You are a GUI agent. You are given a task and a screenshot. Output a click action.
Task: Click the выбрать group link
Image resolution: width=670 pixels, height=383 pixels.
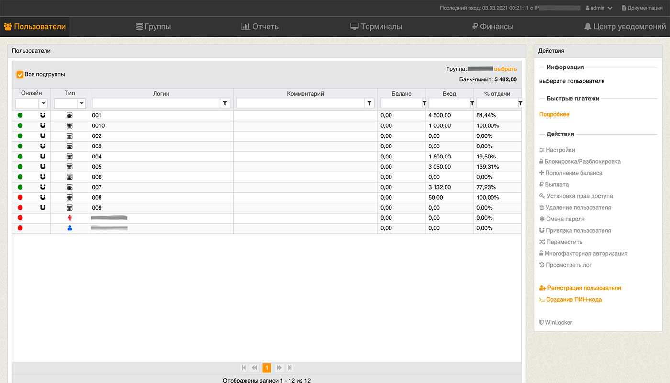pos(505,69)
